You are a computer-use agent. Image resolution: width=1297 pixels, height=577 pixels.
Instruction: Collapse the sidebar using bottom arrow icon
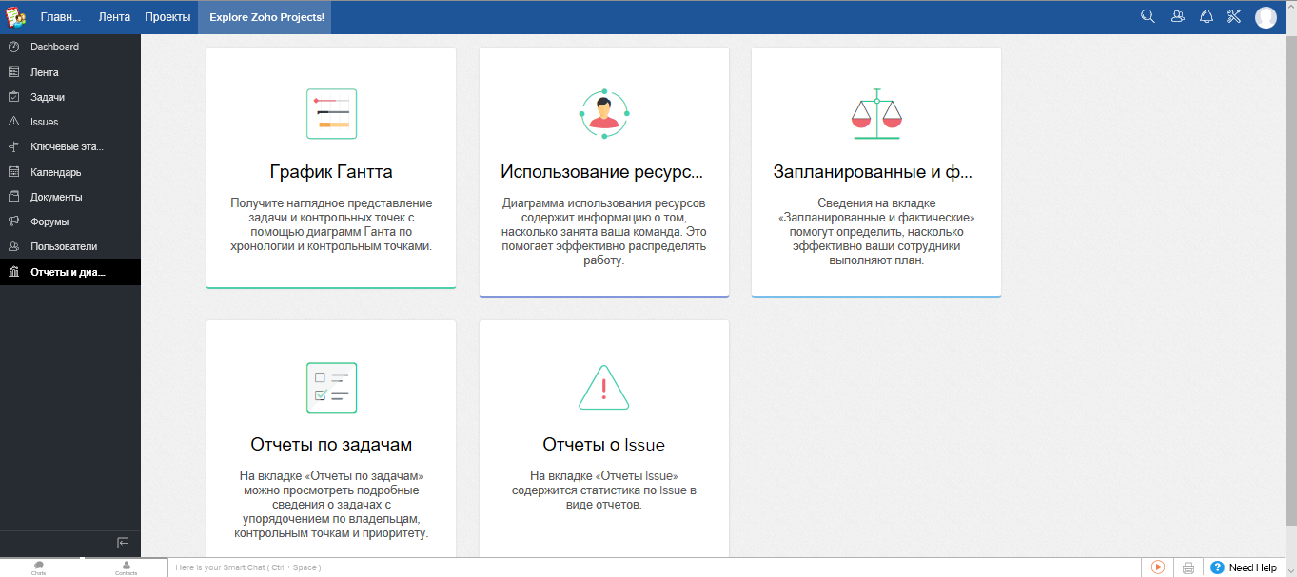click(122, 543)
